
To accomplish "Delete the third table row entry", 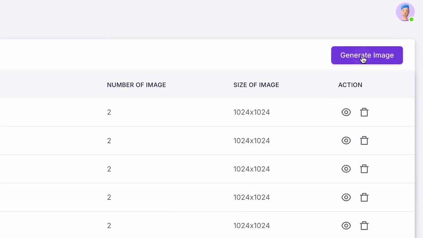I will [x=364, y=169].
